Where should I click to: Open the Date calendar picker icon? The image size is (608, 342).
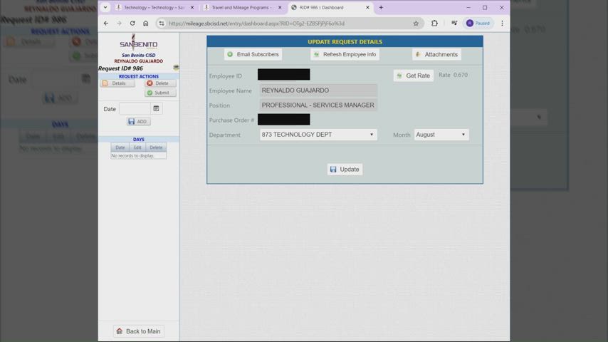[x=156, y=109]
